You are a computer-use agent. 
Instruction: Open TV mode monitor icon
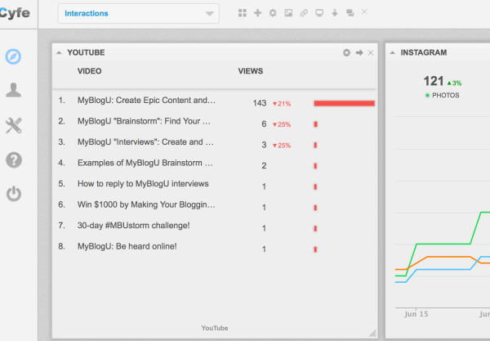(x=319, y=13)
